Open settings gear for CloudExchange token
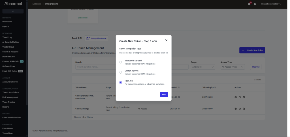The height and width of the screenshot is (137, 290). point(236,109)
